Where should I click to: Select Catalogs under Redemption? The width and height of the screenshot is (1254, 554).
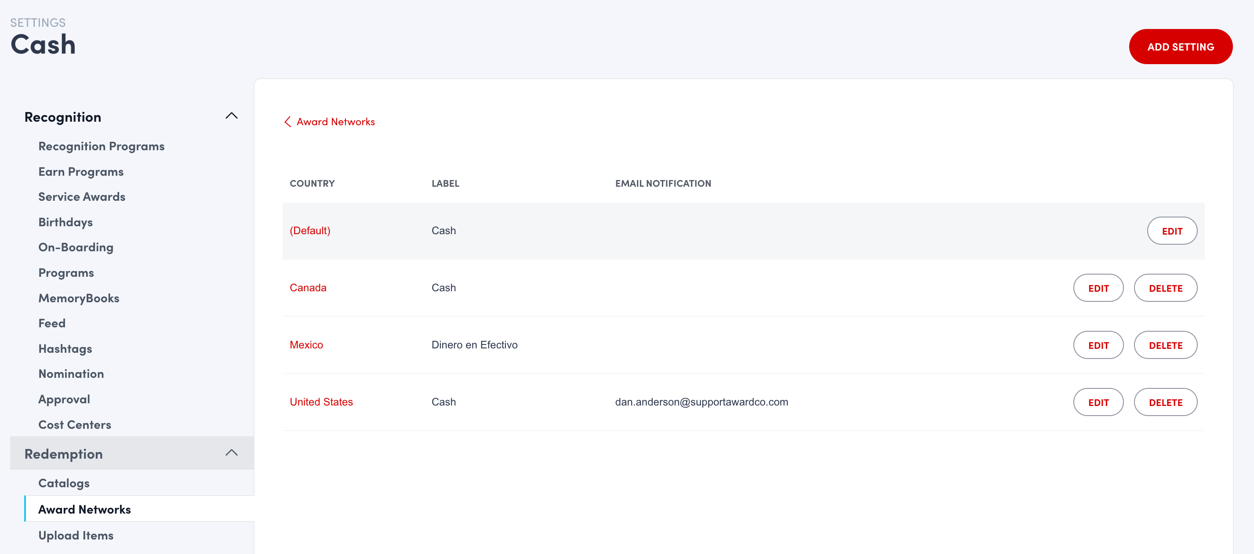point(64,483)
